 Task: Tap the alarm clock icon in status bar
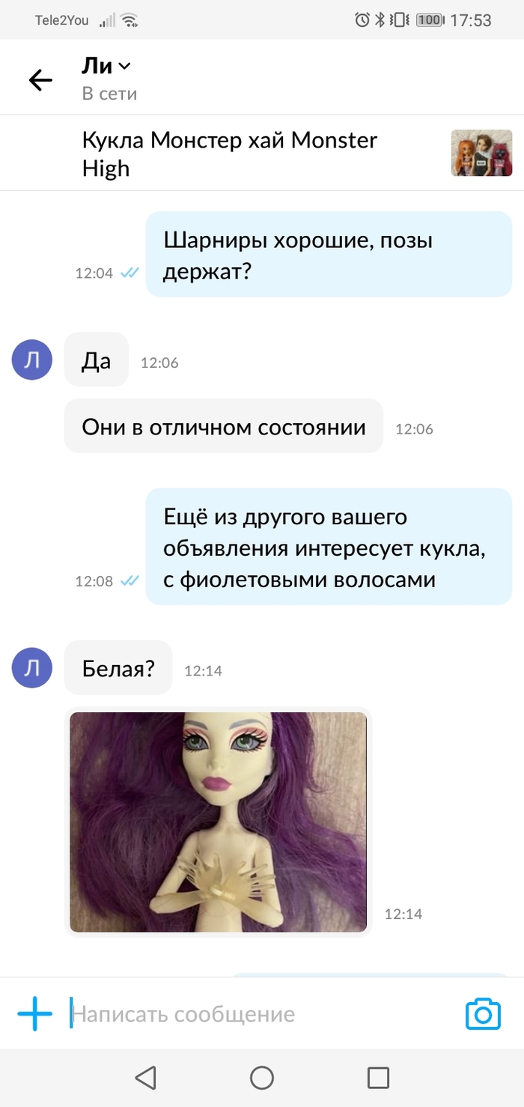tap(362, 20)
